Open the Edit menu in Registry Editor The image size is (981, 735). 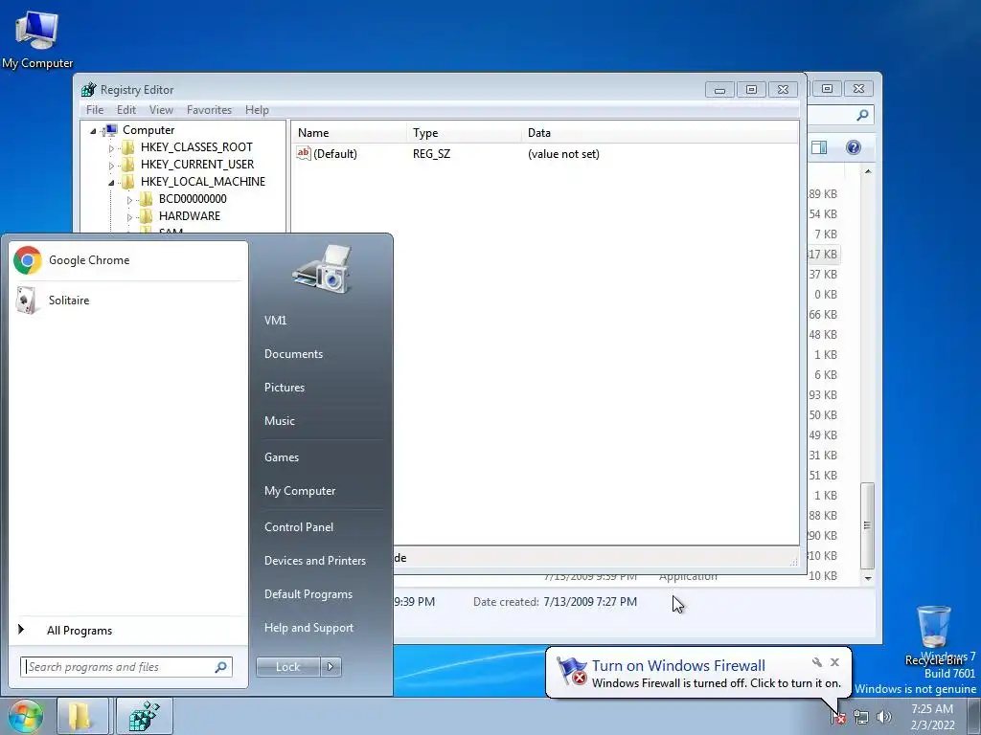(x=126, y=110)
